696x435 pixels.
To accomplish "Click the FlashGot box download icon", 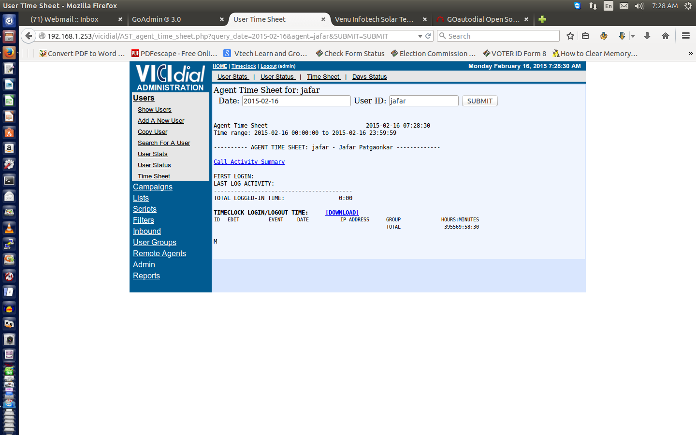I will tap(603, 36).
